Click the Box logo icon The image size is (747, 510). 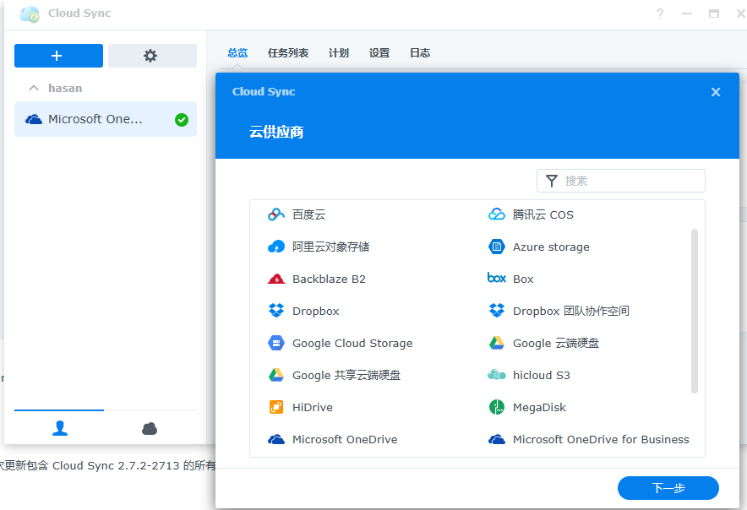(496, 278)
